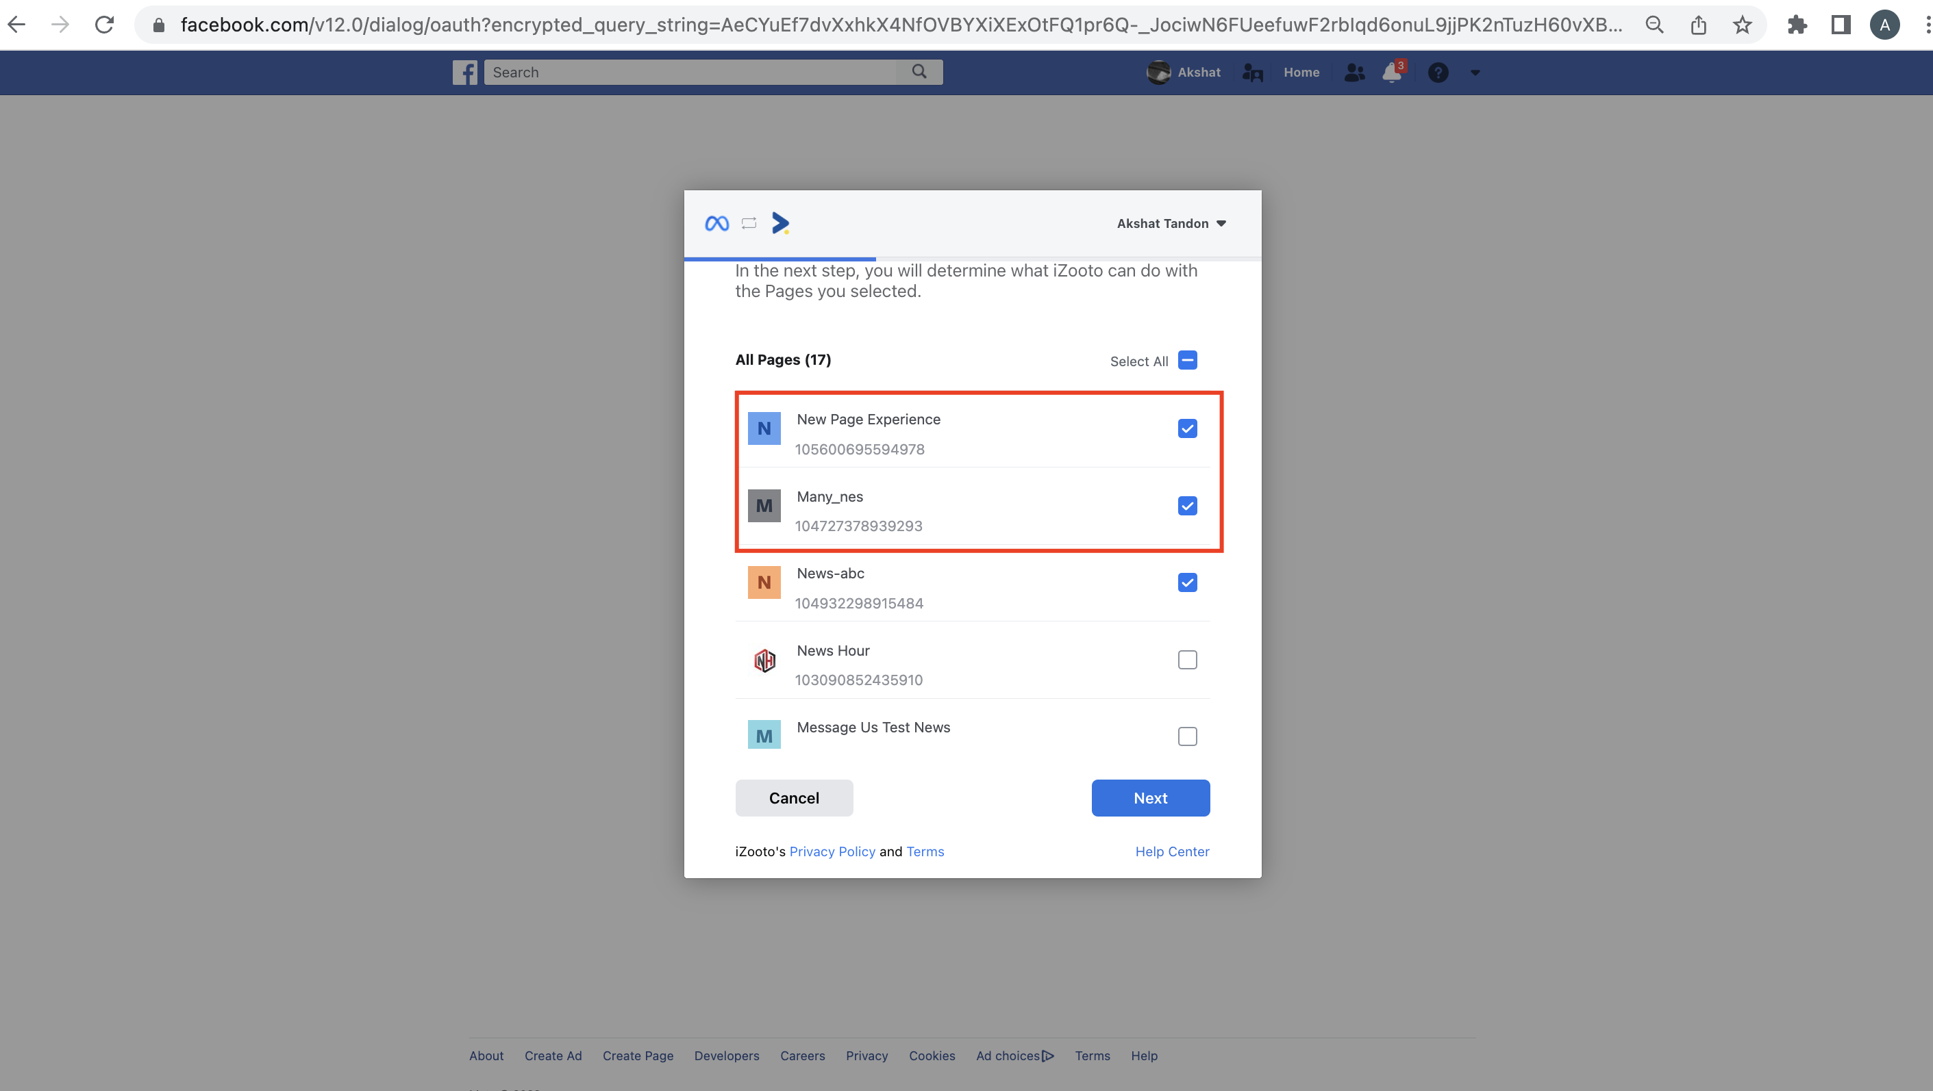Click the browser extensions puzzle icon
Screen dimensions: 1933x1091
[x=1797, y=25]
